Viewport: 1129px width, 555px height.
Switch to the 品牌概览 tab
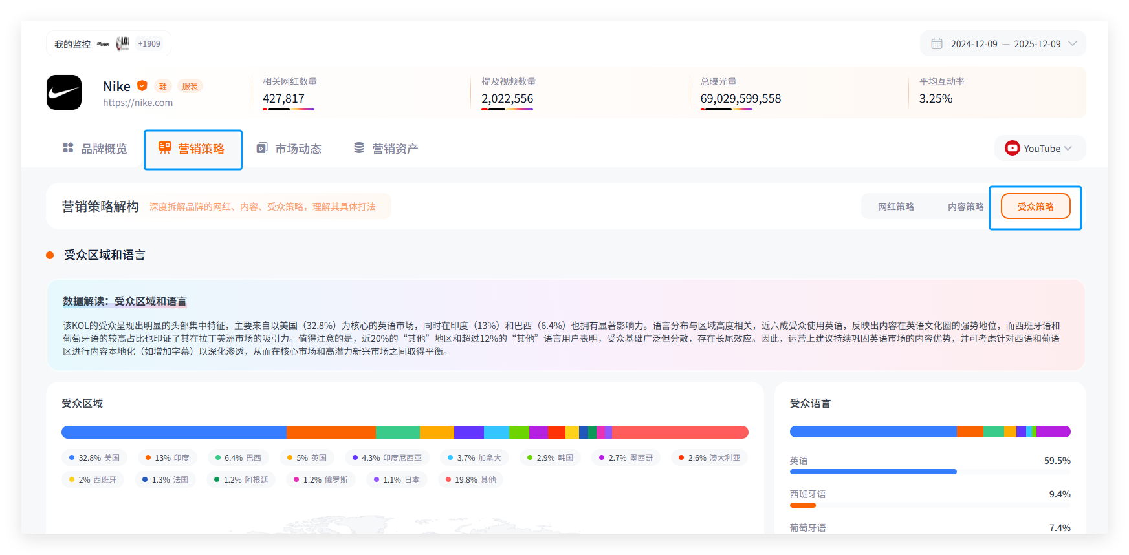95,149
